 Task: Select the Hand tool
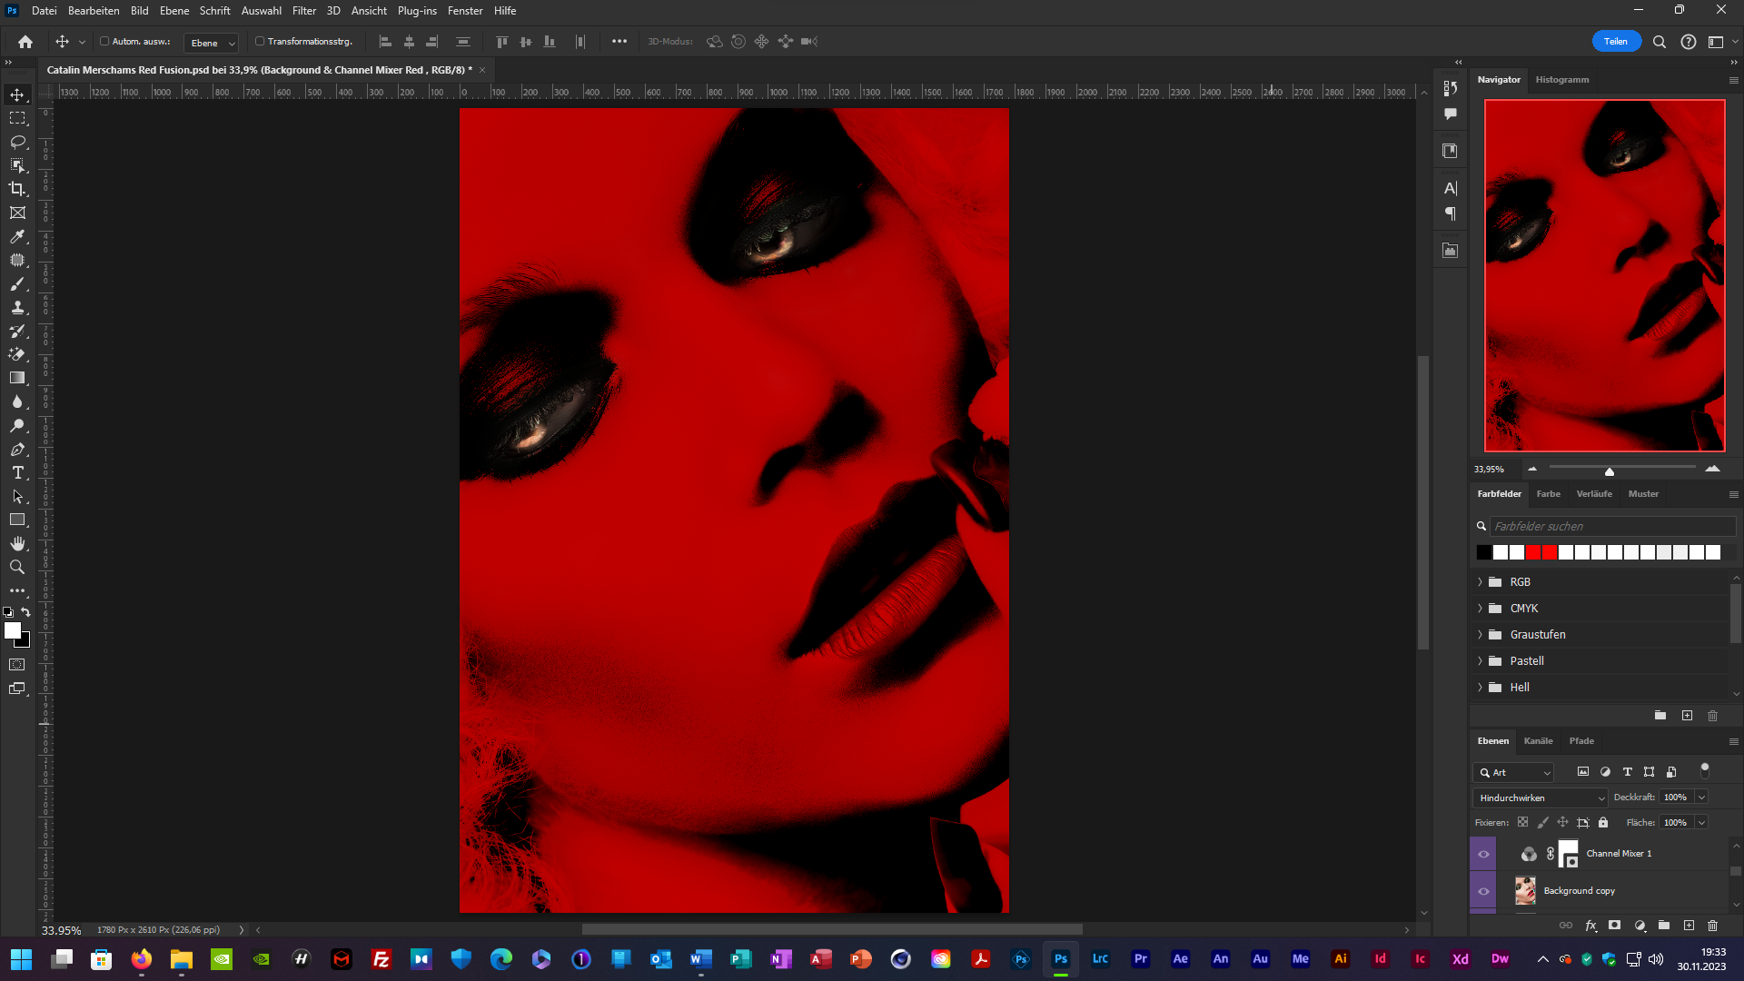17,543
